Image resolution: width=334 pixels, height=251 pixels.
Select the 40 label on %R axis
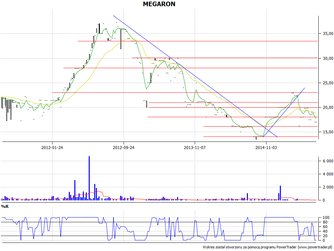click(325, 231)
